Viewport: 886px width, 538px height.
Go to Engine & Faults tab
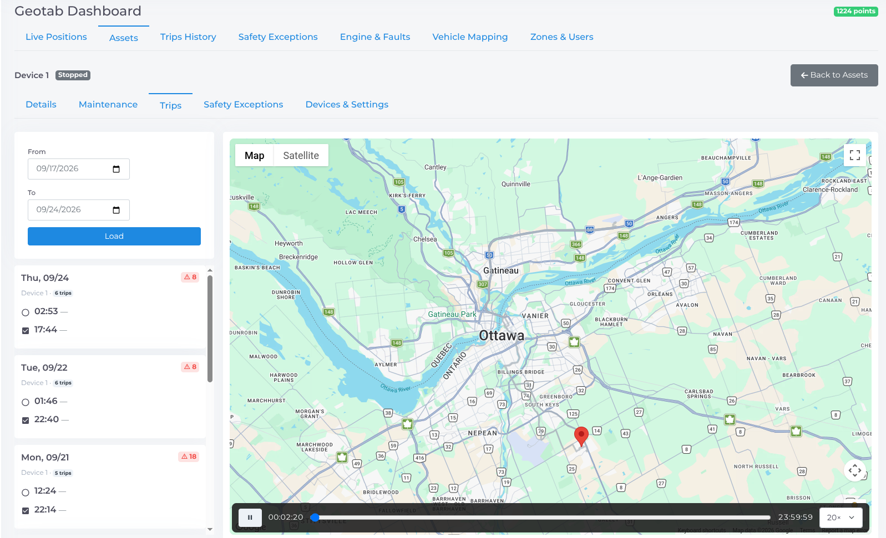click(x=375, y=37)
